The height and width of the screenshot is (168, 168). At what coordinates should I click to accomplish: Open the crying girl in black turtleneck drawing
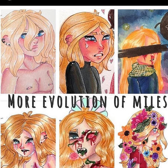pos(87,52)
